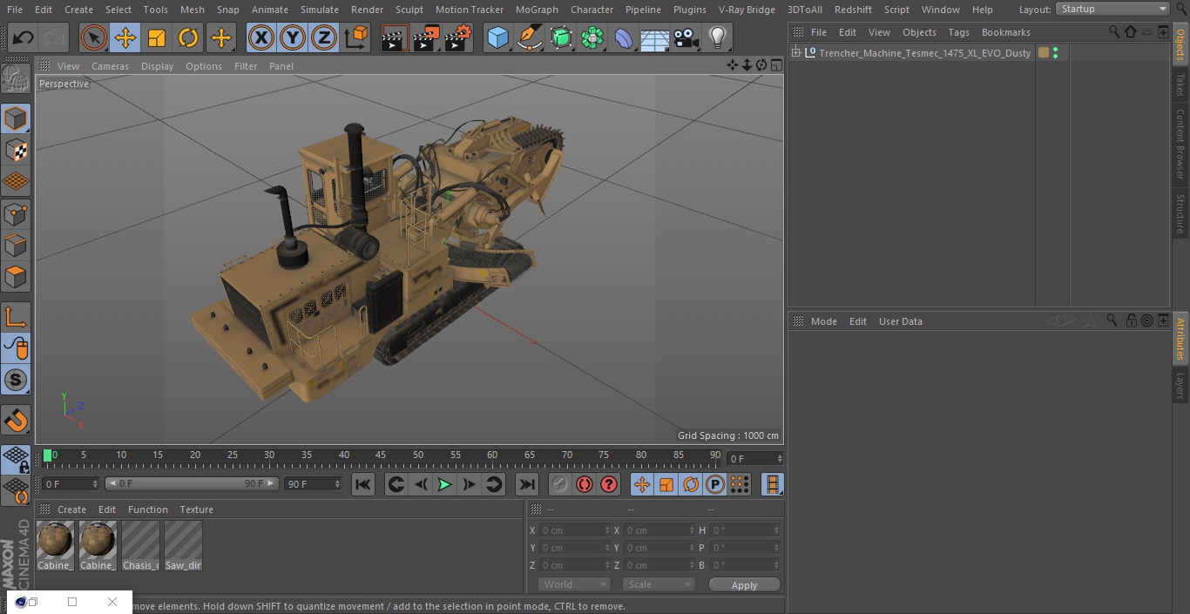Switch to Points mode

[16, 213]
